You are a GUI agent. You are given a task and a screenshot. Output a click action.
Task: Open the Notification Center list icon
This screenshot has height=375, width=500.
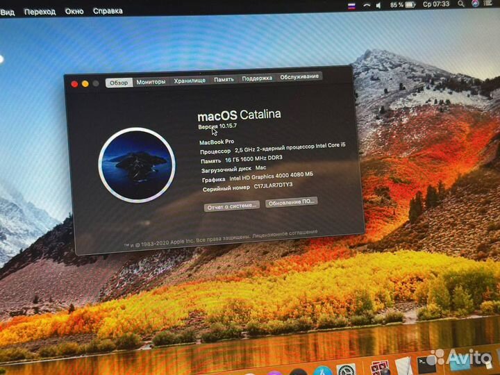tap(488, 3)
